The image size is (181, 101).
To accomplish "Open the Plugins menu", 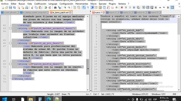I will coord(112,4).
